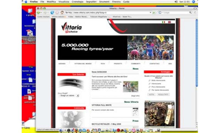Select the Italian flag language icon
The height and width of the screenshot is (133, 220).
click(x=163, y=22)
